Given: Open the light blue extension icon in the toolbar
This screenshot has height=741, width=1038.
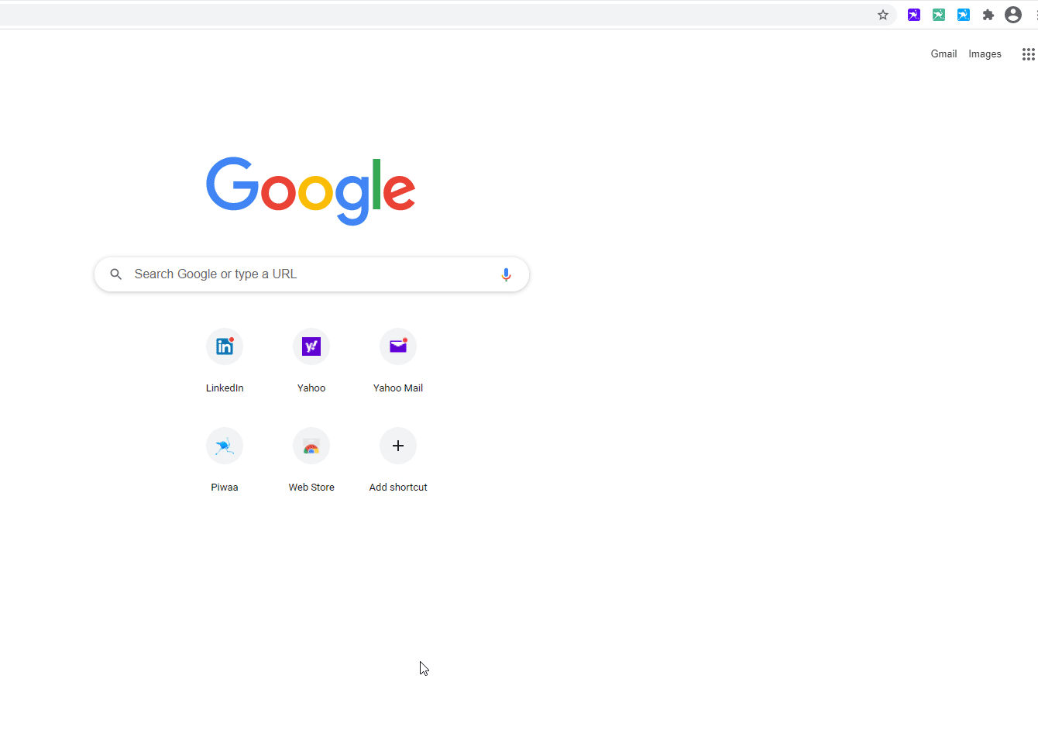Looking at the screenshot, I should pyautogui.click(x=964, y=15).
